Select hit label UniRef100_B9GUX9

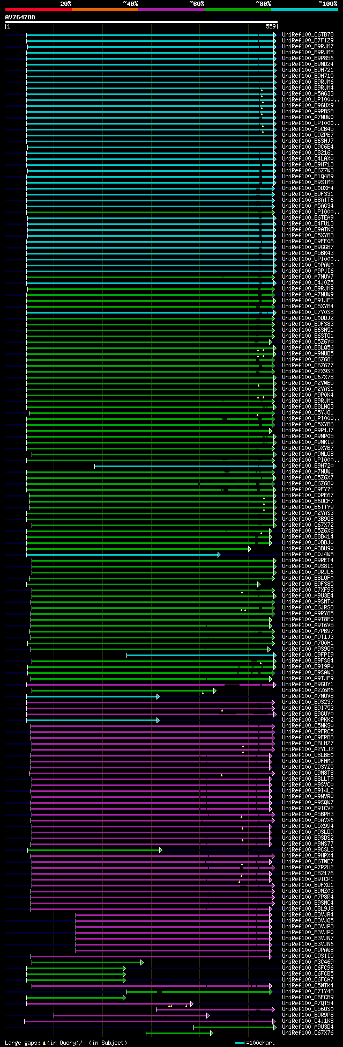point(308,106)
